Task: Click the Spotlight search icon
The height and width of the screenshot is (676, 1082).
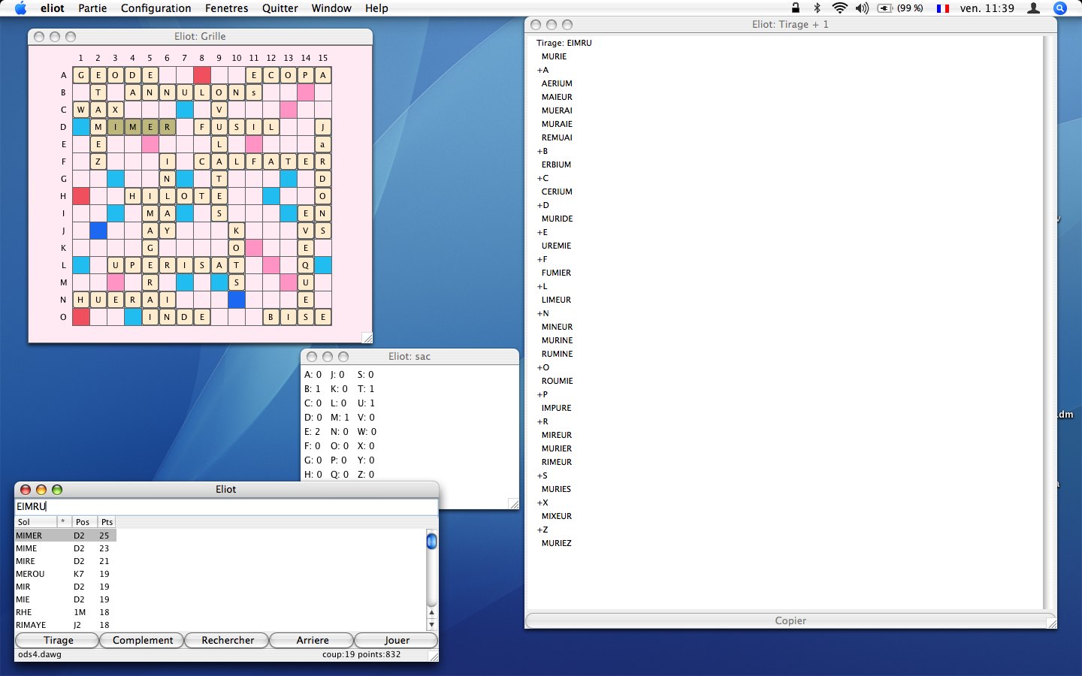Action: (1060, 8)
